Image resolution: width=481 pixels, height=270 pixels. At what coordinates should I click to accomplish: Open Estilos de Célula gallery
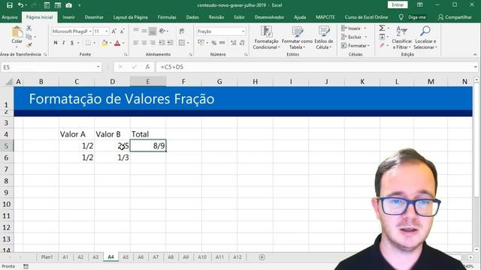click(324, 37)
